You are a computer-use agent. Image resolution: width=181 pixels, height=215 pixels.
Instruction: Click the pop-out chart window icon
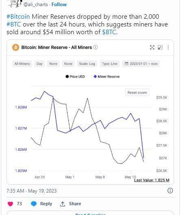click(x=160, y=47)
